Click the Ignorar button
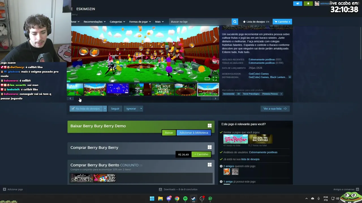 (131, 109)
